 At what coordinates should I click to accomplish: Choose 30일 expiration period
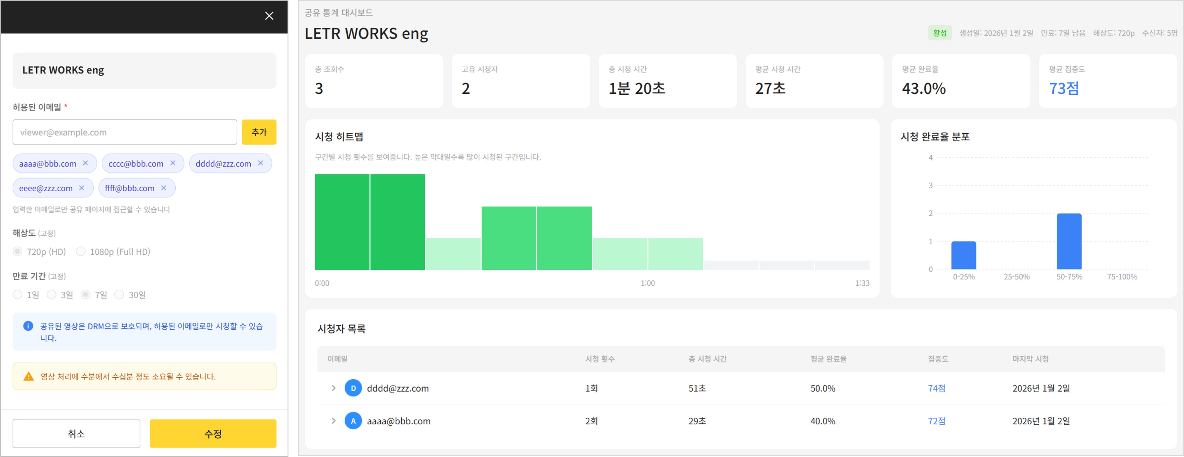pyautogui.click(x=119, y=294)
